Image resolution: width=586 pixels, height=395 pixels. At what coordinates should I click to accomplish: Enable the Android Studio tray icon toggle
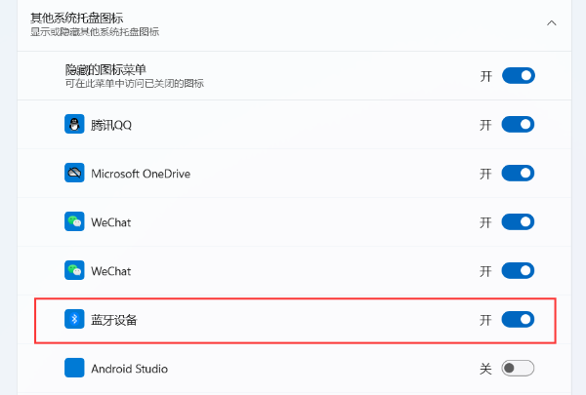[x=518, y=369]
